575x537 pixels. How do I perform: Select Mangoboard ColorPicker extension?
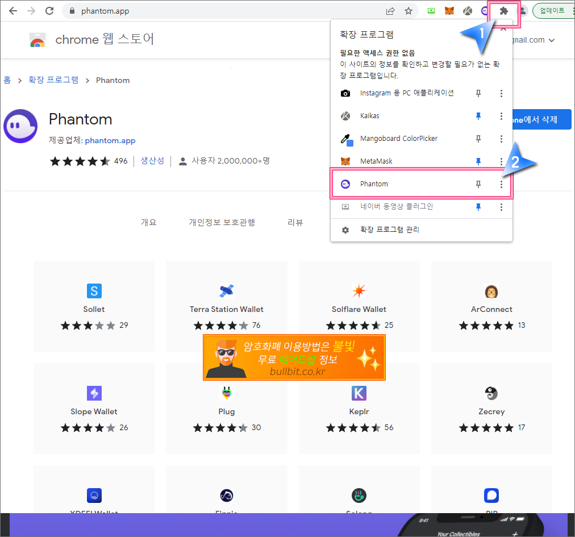pos(399,139)
